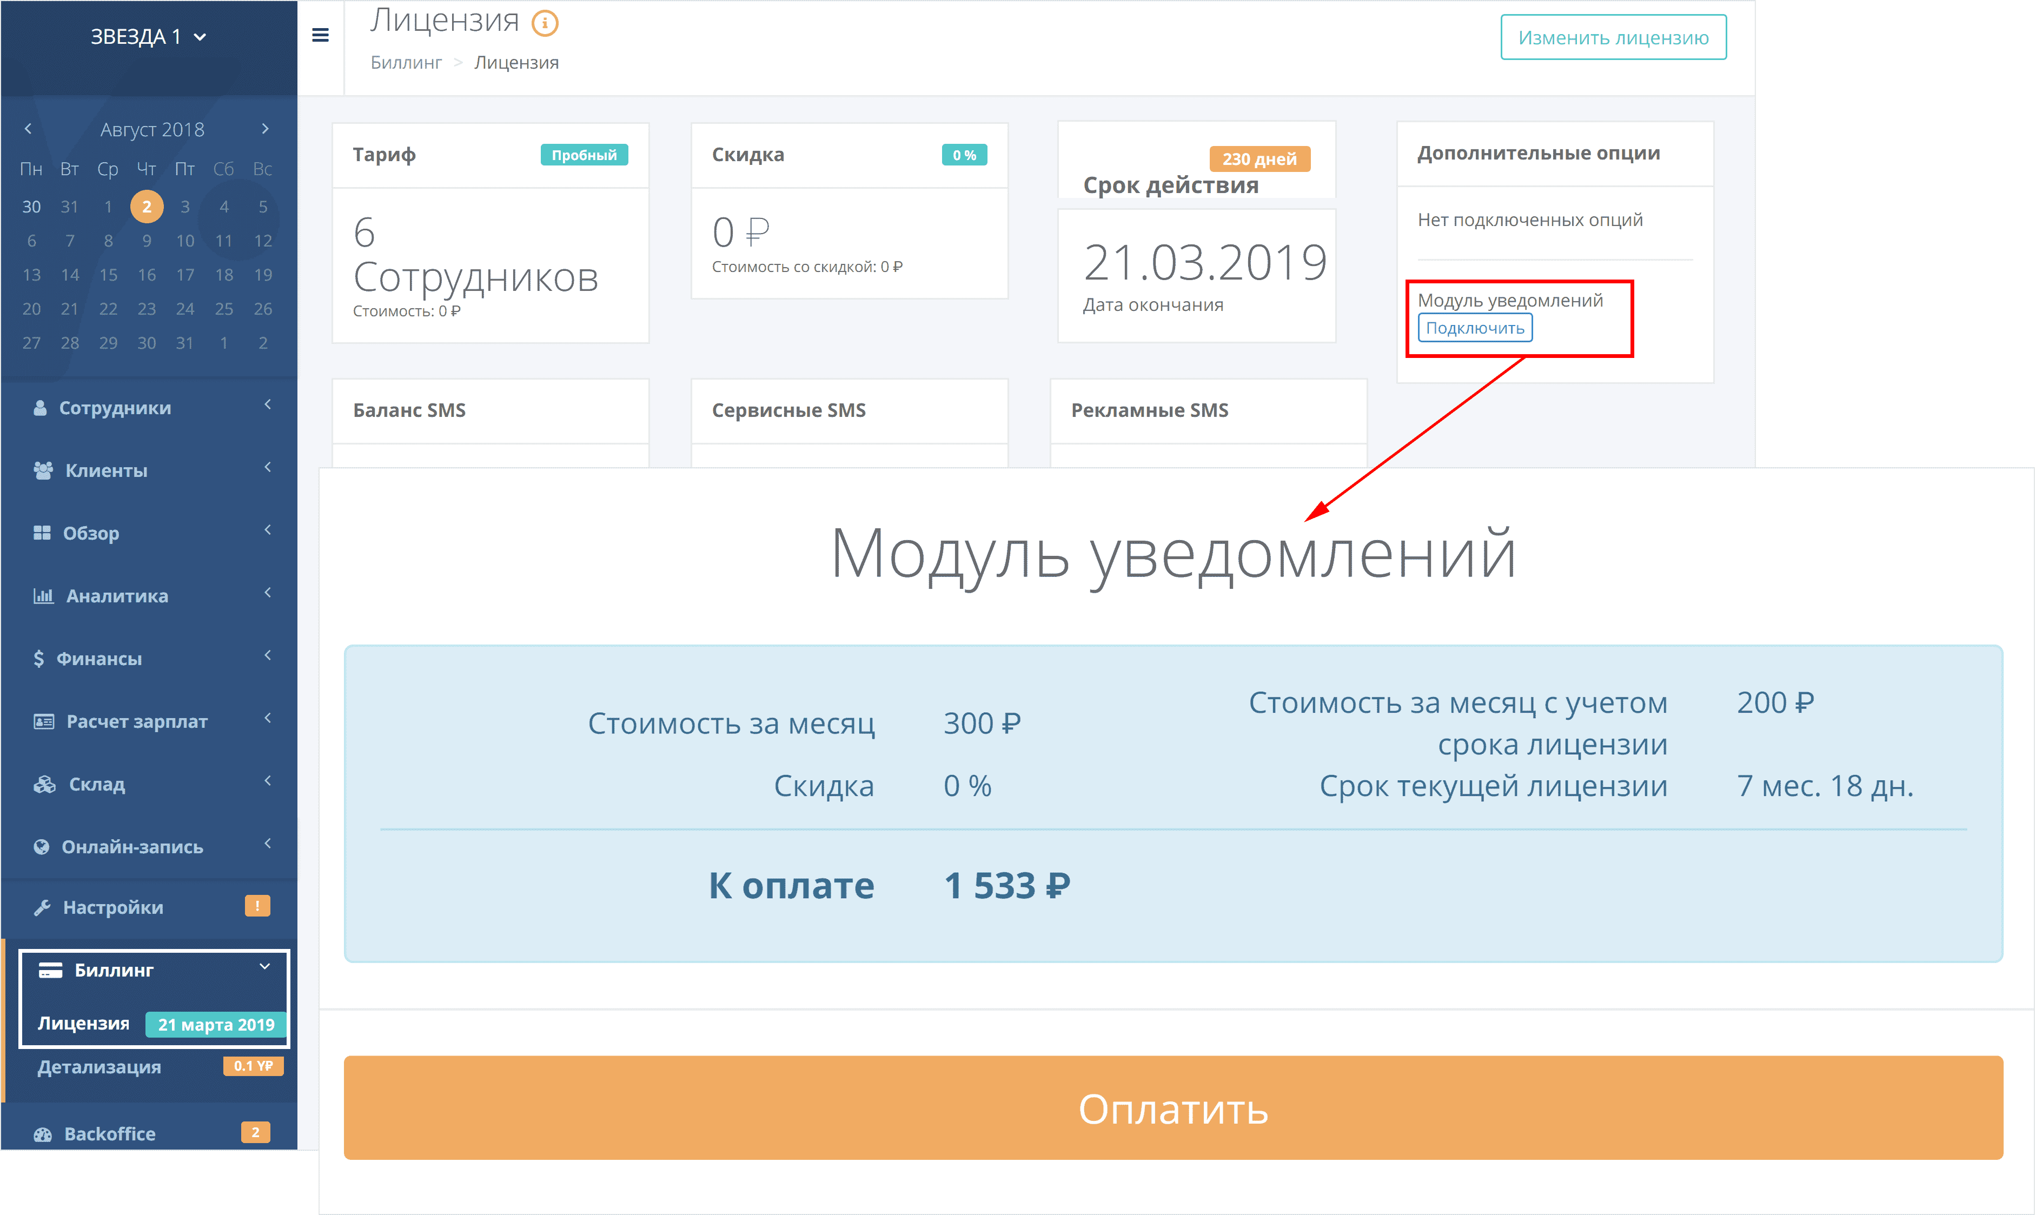Click the Онлайн-запись globe icon
Image resolution: width=2035 pixels, height=1215 pixels.
click(x=41, y=847)
